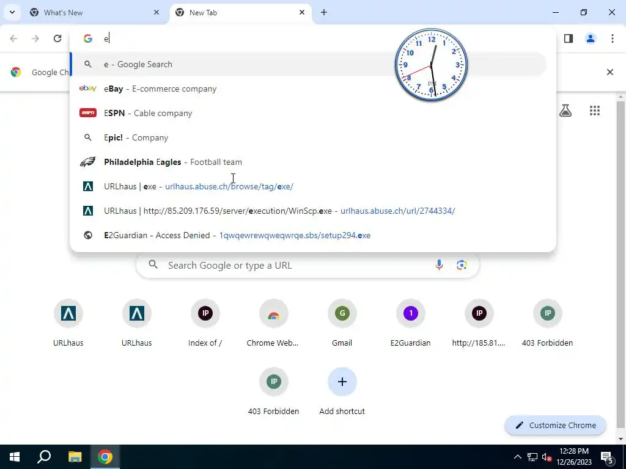Screen dimensions: 626x469
Task: Open the Chrome Web Store shortcut
Action: pyautogui.click(x=273, y=323)
